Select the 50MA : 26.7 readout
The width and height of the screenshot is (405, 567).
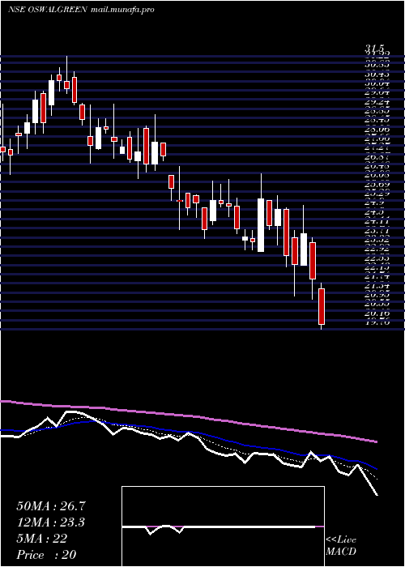pos(51,506)
